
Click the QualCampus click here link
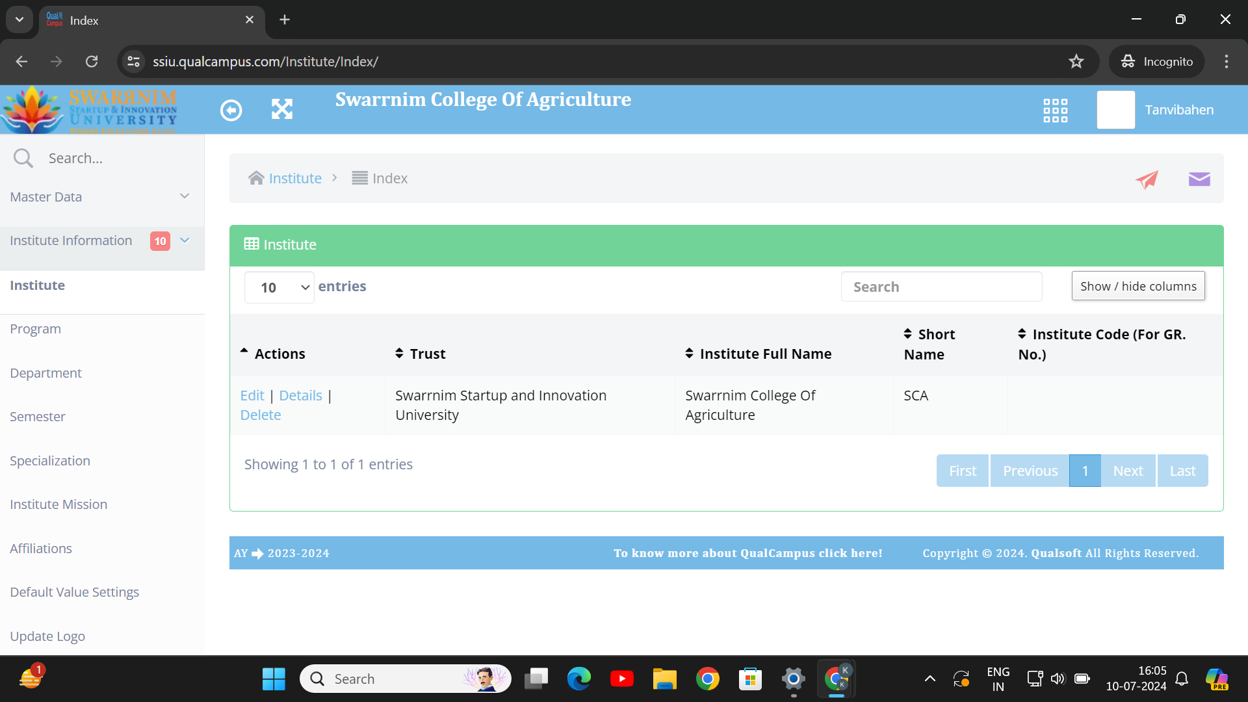click(x=747, y=553)
